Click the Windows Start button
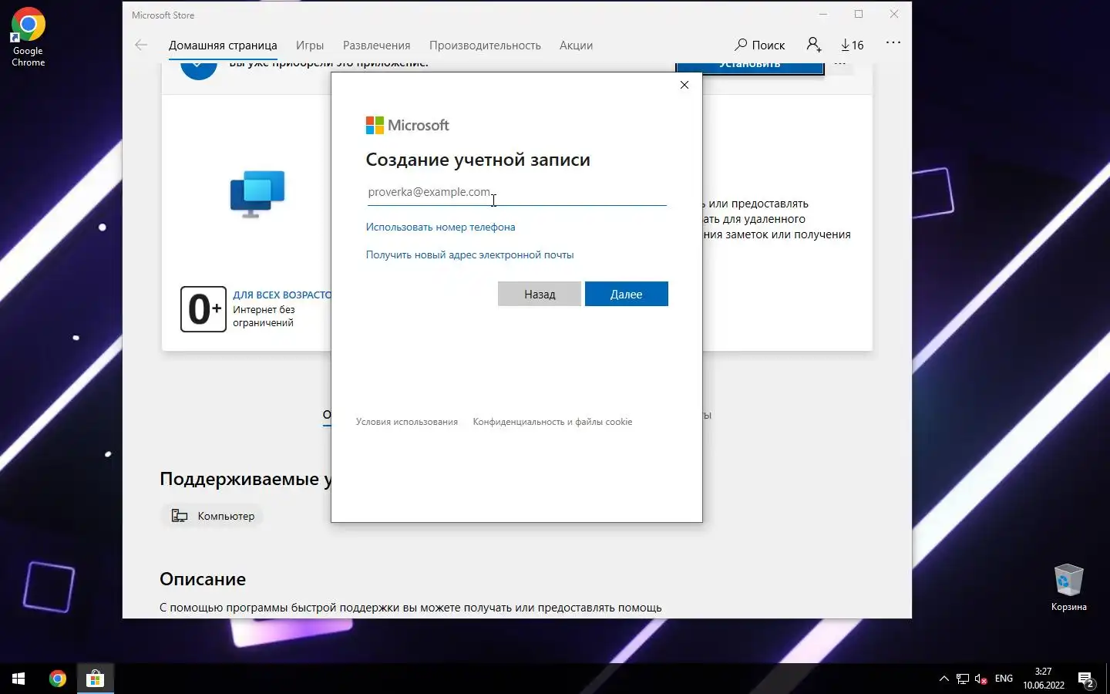The width and height of the screenshot is (1110, 694). pyautogui.click(x=18, y=679)
